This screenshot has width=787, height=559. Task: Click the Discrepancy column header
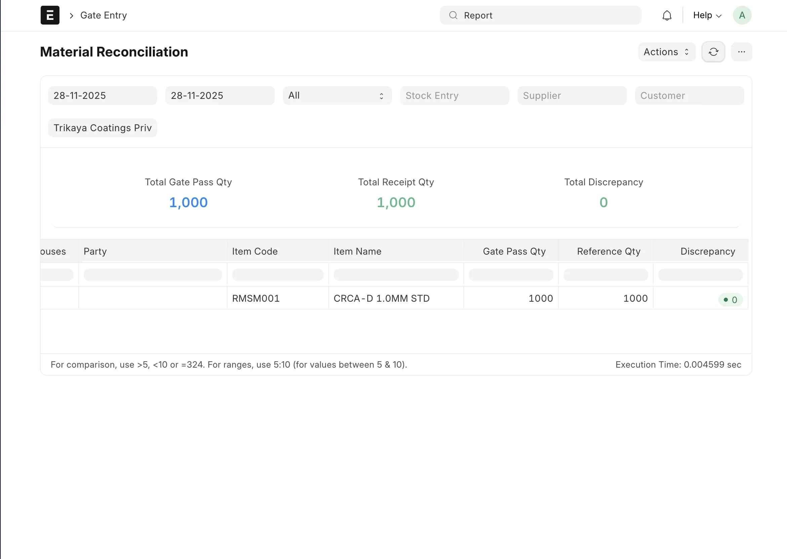tap(708, 251)
